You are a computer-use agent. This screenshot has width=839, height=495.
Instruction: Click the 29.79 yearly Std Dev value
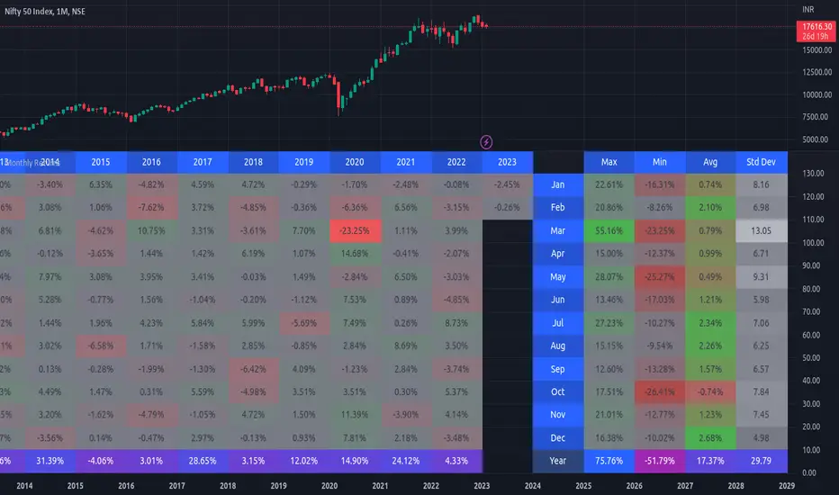click(762, 461)
